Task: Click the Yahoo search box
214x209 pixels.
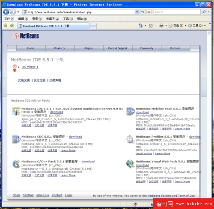Action: tap(177, 12)
